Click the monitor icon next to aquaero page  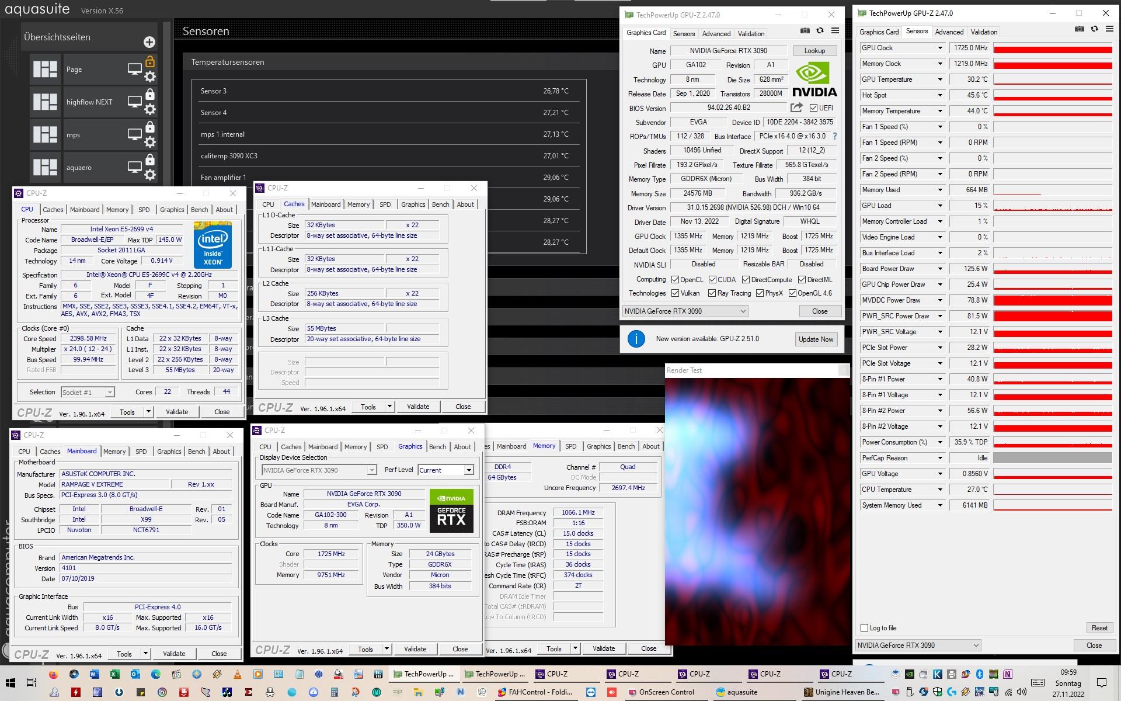[x=135, y=168]
